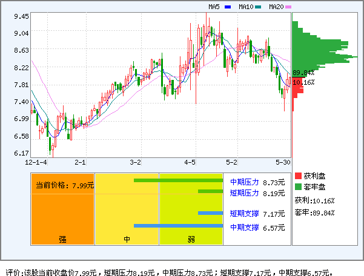This screenshot has width=364, height=276.
Task: Click the 12-1-4 date axis label
Action: click(36, 162)
